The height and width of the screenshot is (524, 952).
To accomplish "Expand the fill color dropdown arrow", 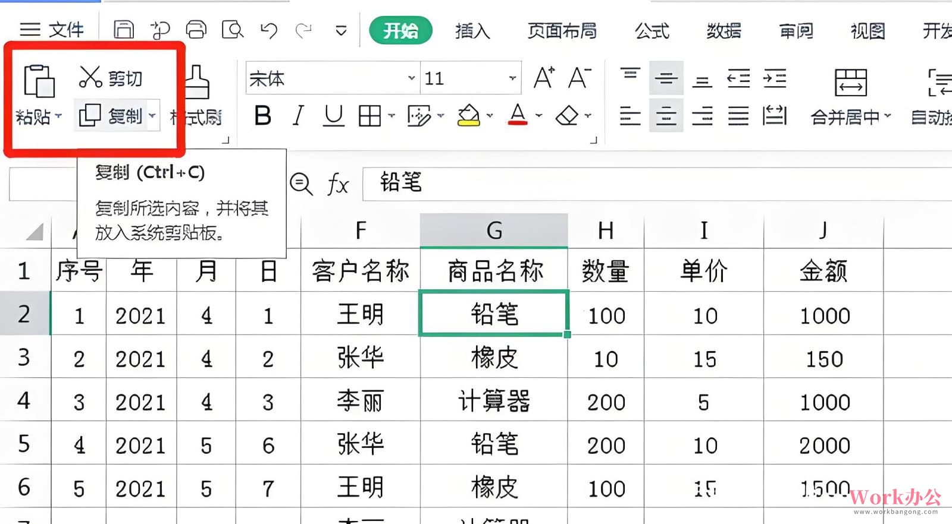I will coord(490,116).
